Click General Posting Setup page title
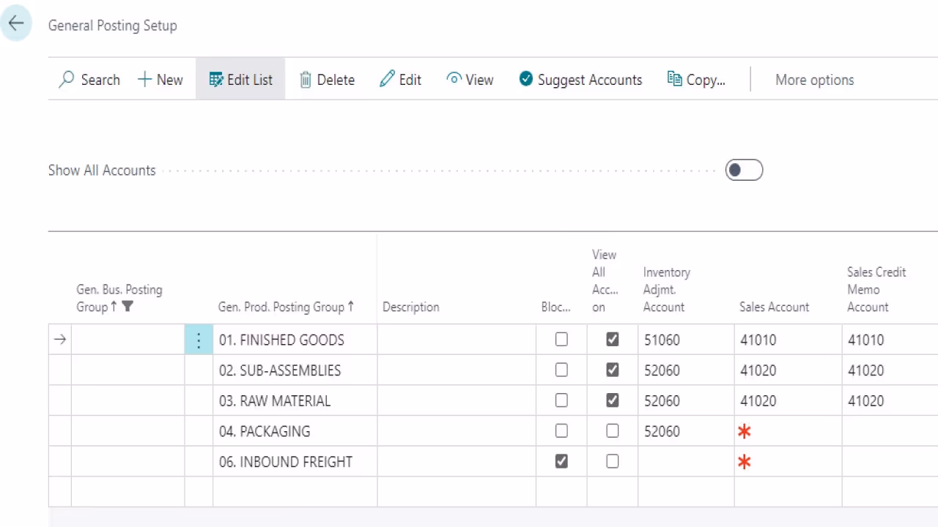Viewport: 938px width, 527px height. [113, 26]
